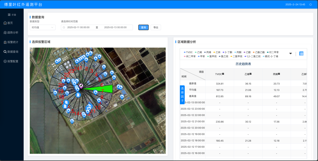Open the 数据类型 时均值 dropdown
Image resolution: width=318 pixels, height=161 pixels.
pos(42,27)
